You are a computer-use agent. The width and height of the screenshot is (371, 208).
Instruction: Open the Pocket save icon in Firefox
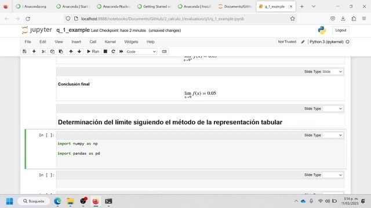(332, 18)
